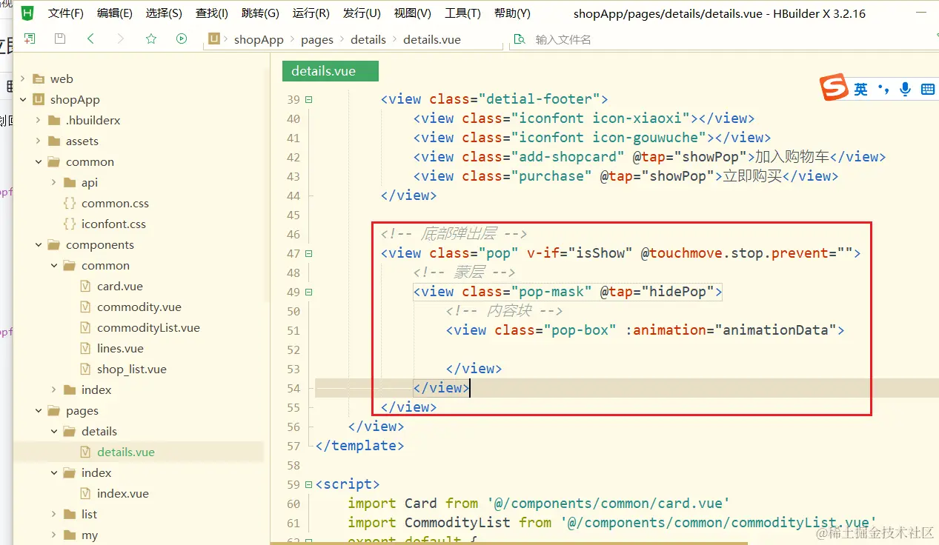939x545 pixels.
Task: Click the run play icon in toolbar
Action: point(182,39)
